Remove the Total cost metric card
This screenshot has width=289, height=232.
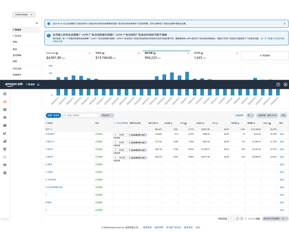point(90,53)
